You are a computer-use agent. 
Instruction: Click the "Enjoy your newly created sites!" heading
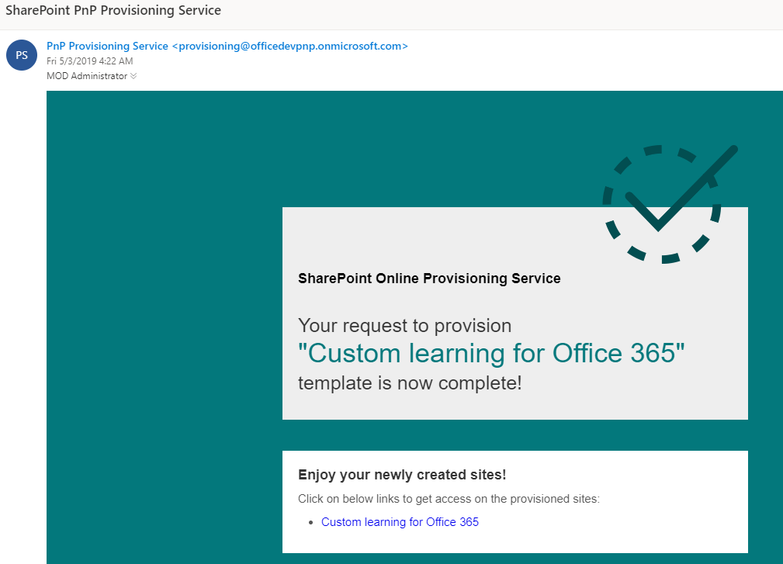[x=402, y=476]
